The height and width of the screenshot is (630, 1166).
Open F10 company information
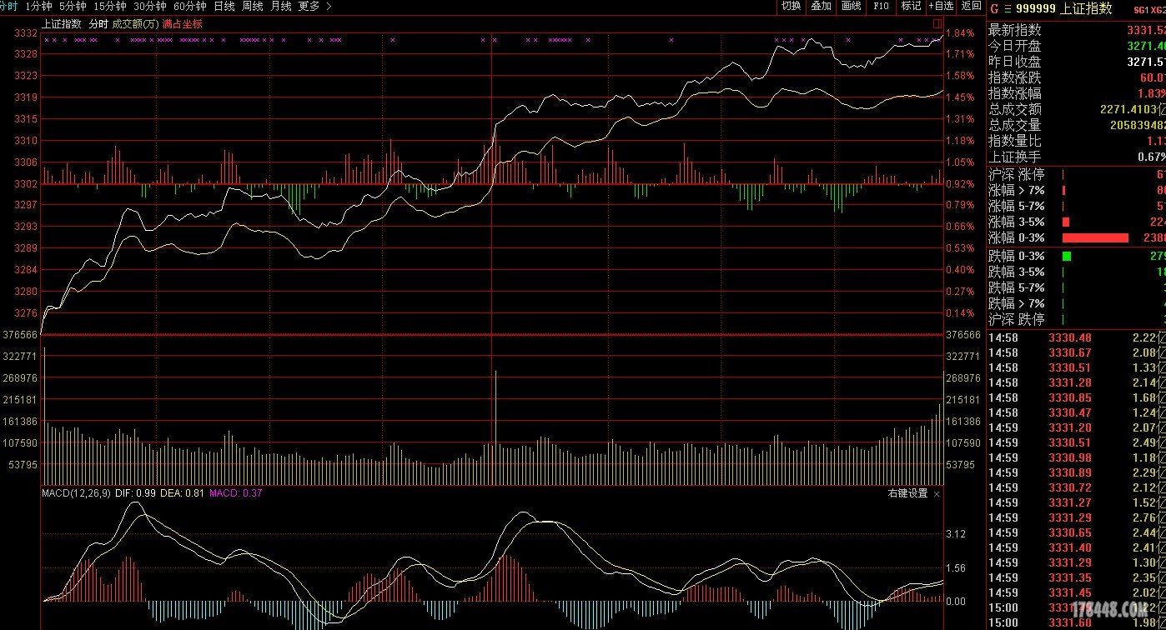point(881,6)
